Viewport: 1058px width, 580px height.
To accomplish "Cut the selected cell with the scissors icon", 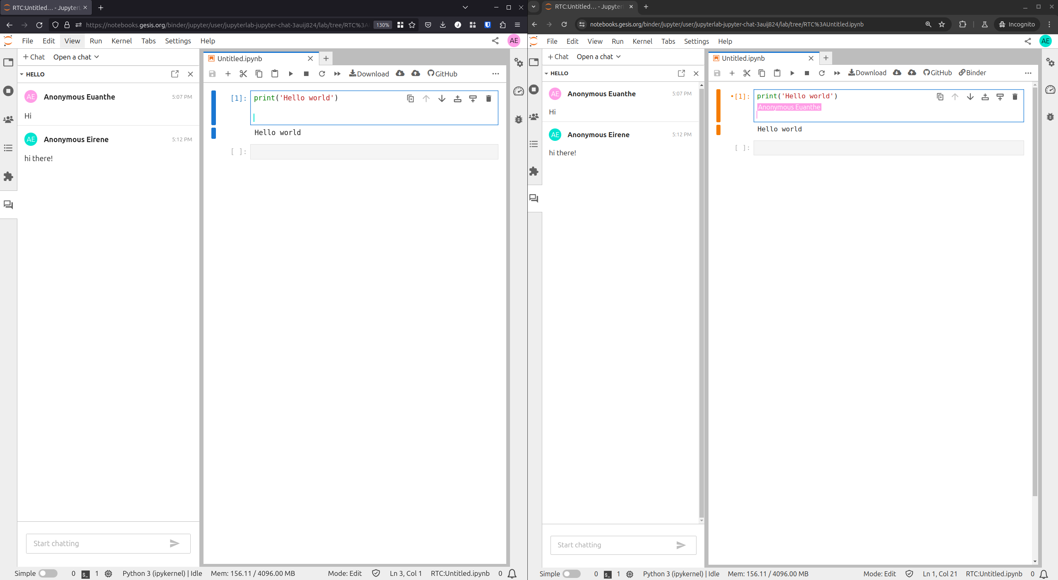I will 243,74.
